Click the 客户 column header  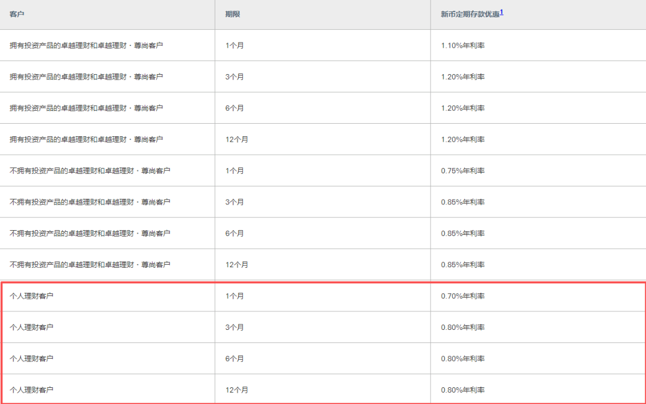tap(17, 14)
